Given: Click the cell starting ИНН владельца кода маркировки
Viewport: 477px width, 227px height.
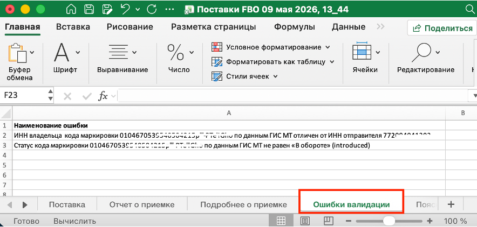Looking at the screenshot, I should tap(229, 135).
